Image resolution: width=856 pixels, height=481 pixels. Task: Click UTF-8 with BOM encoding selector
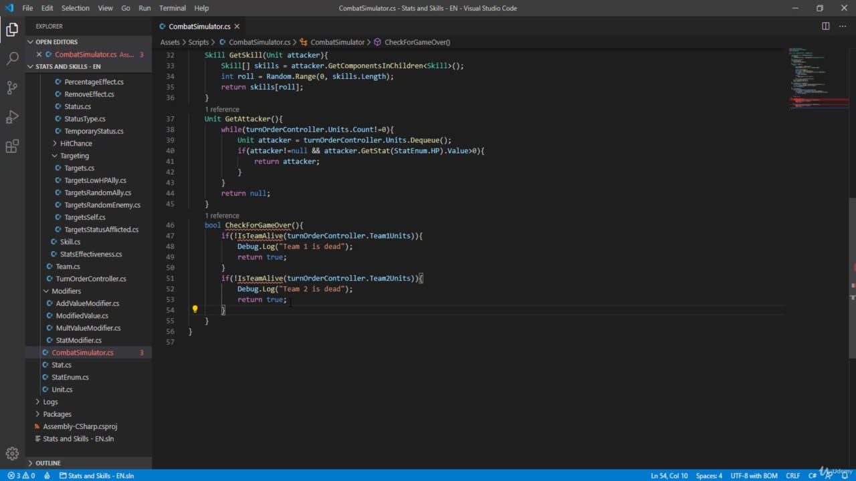[754, 476]
